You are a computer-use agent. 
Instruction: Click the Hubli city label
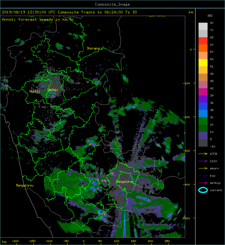(33, 91)
